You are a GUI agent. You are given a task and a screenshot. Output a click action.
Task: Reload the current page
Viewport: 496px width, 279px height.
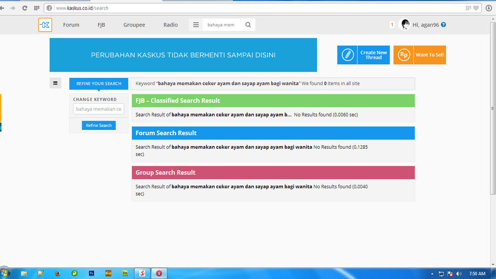coord(25,8)
